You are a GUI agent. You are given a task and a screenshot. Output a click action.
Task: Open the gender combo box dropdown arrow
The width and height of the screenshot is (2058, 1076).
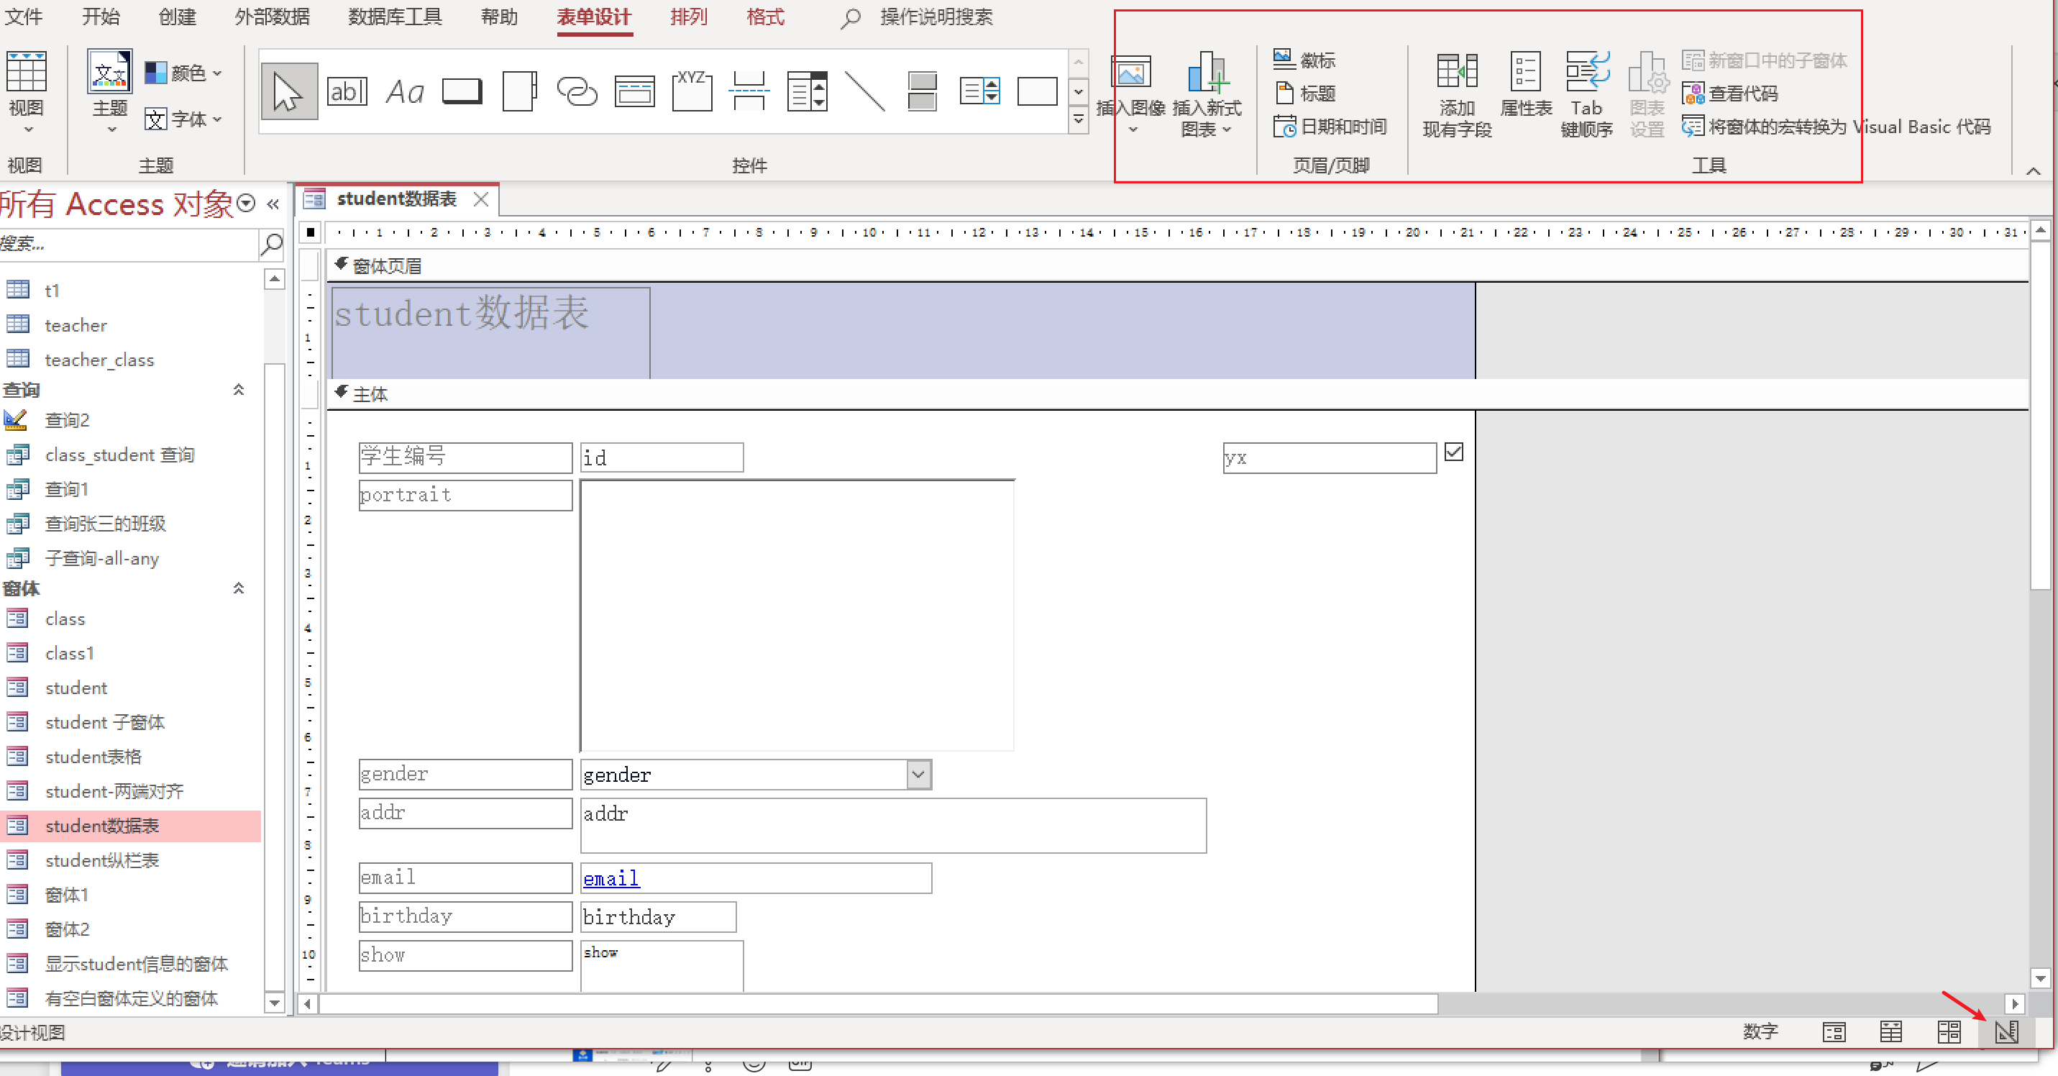point(918,774)
